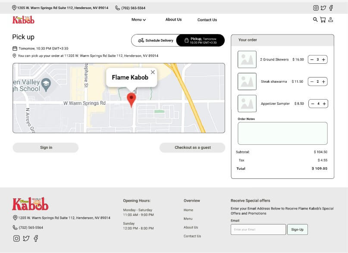
Task: Click the scooter icon in Schedule Delivery
Action: [141, 41]
